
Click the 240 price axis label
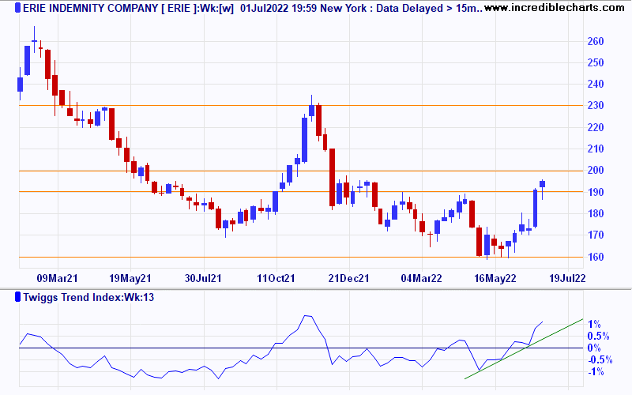pyautogui.click(x=596, y=84)
